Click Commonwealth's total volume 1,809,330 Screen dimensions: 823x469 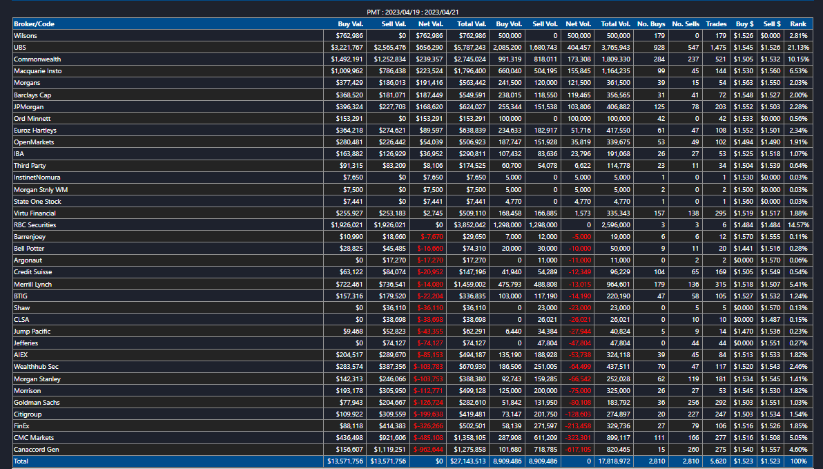(x=616, y=59)
